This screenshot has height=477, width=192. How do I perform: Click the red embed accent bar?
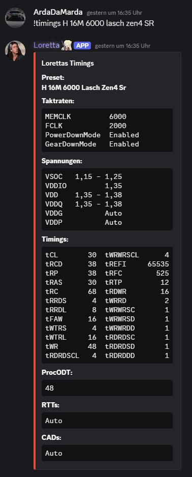[35, 261]
